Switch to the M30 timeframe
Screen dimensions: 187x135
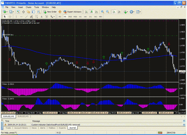(x=75, y=17)
